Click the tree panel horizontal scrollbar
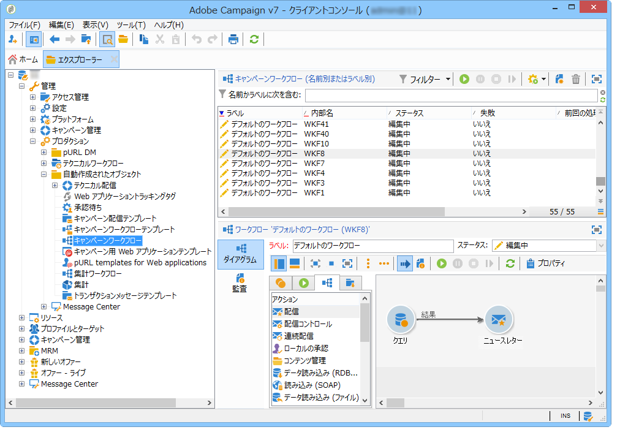620x435 pixels. pos(96,403)
